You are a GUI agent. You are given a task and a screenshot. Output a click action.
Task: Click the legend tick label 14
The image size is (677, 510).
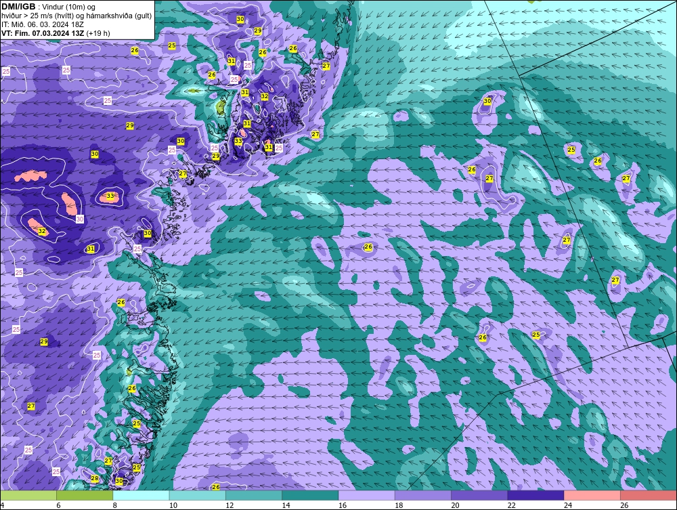coord(286,505)
